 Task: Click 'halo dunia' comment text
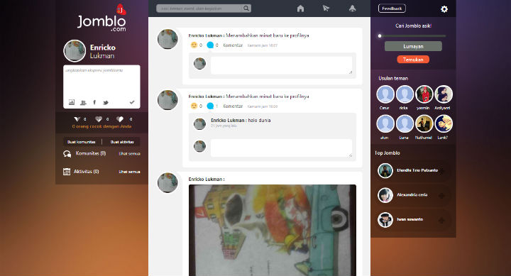coord(260,120)
